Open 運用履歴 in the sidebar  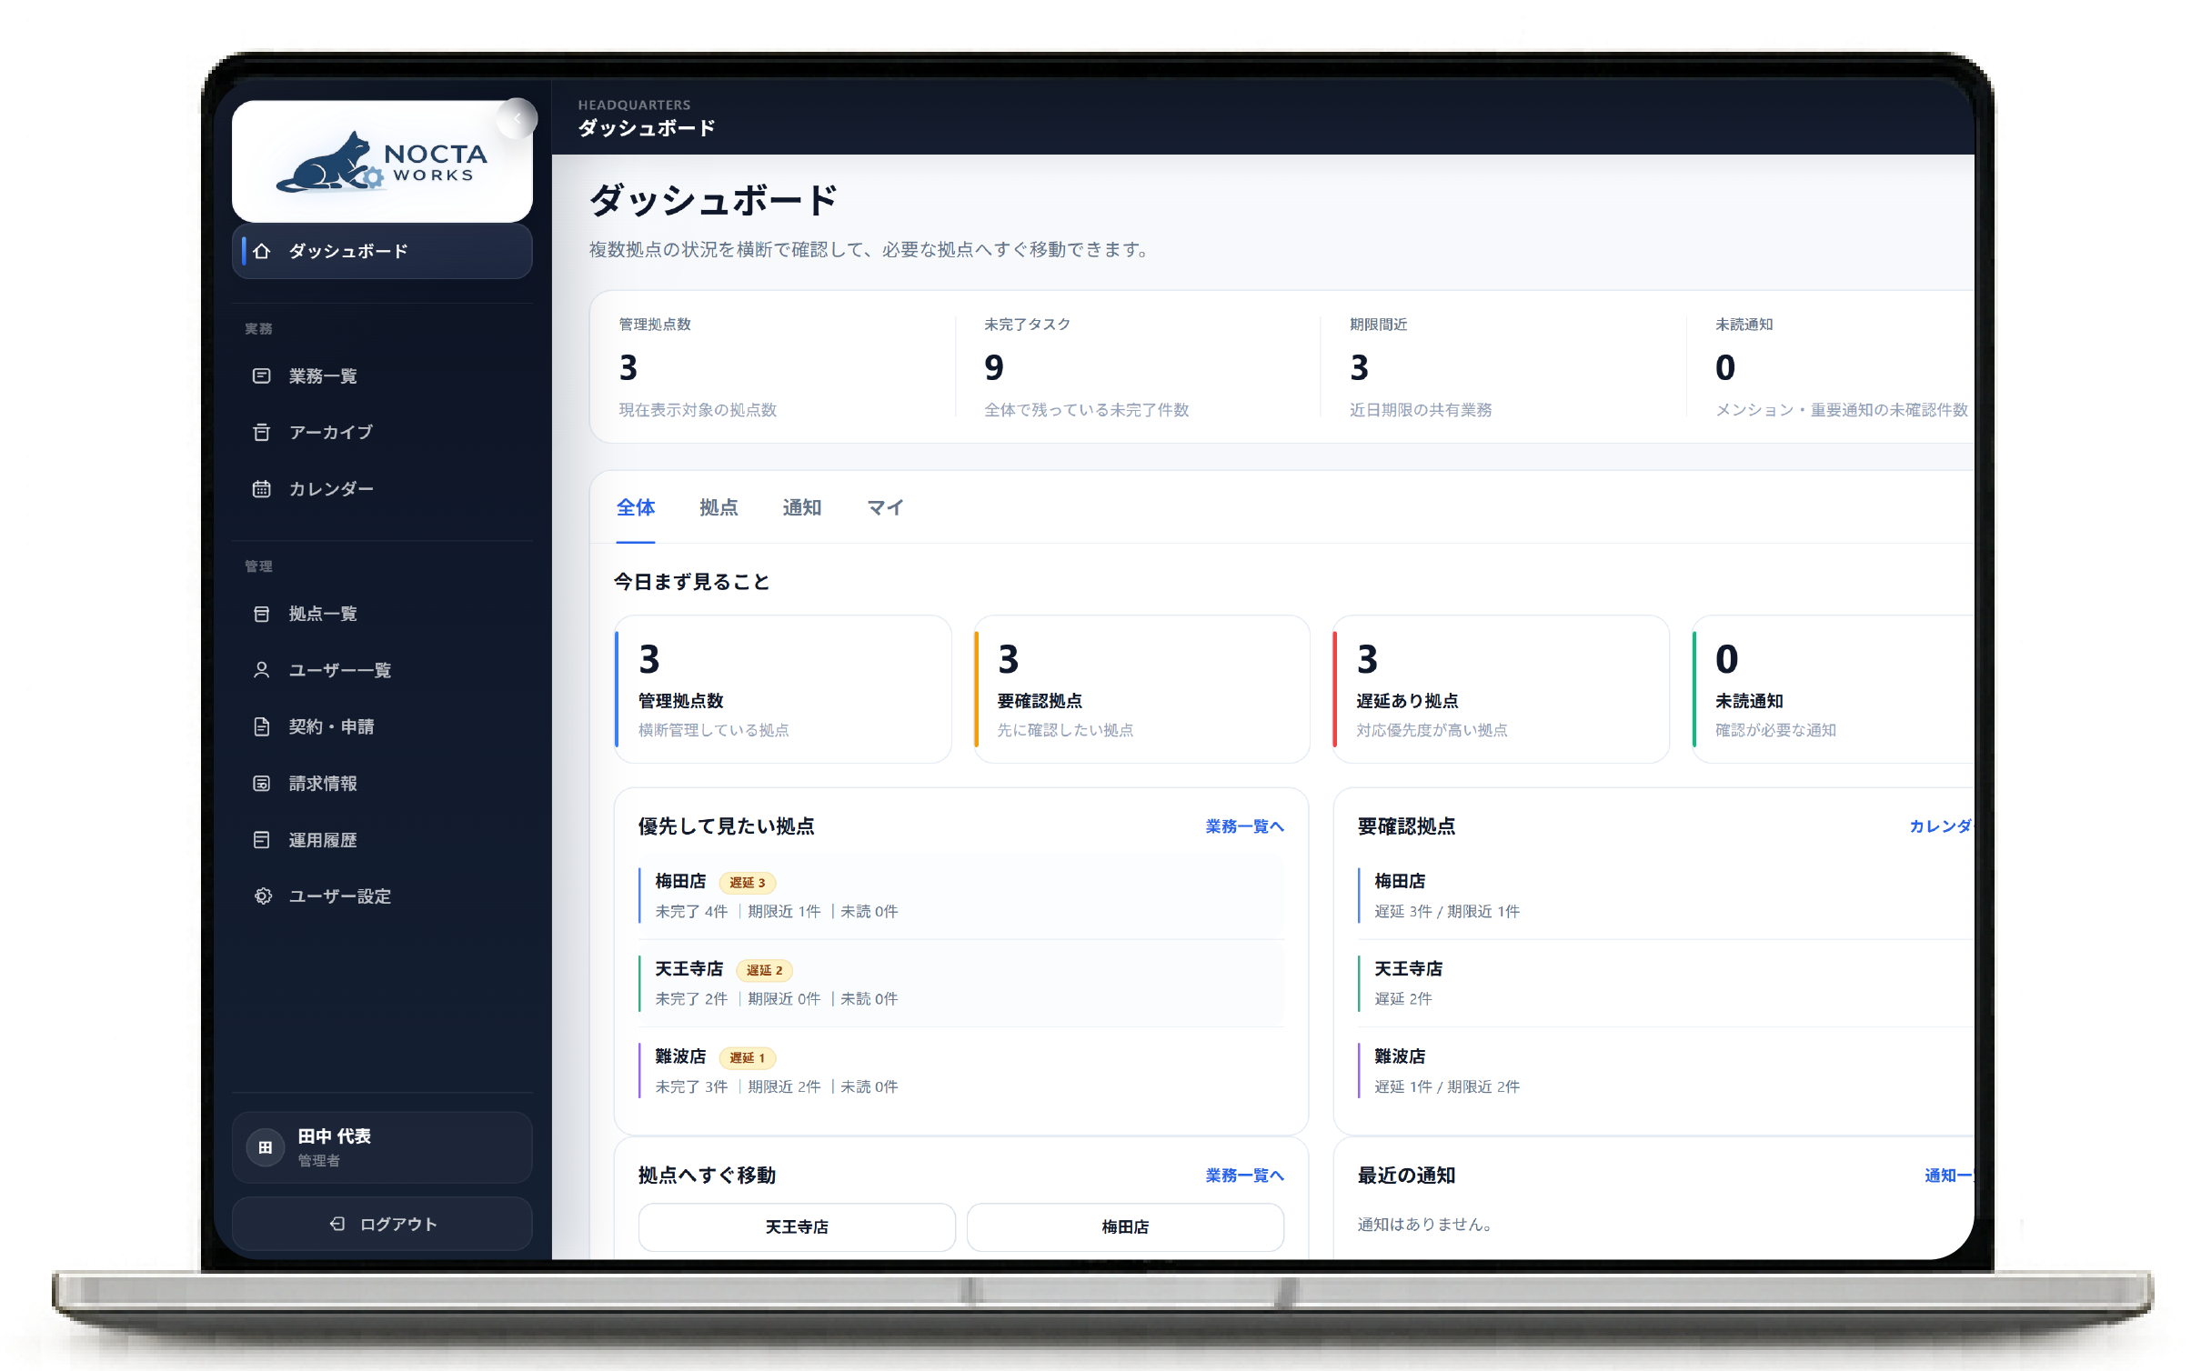pos(382,839)
